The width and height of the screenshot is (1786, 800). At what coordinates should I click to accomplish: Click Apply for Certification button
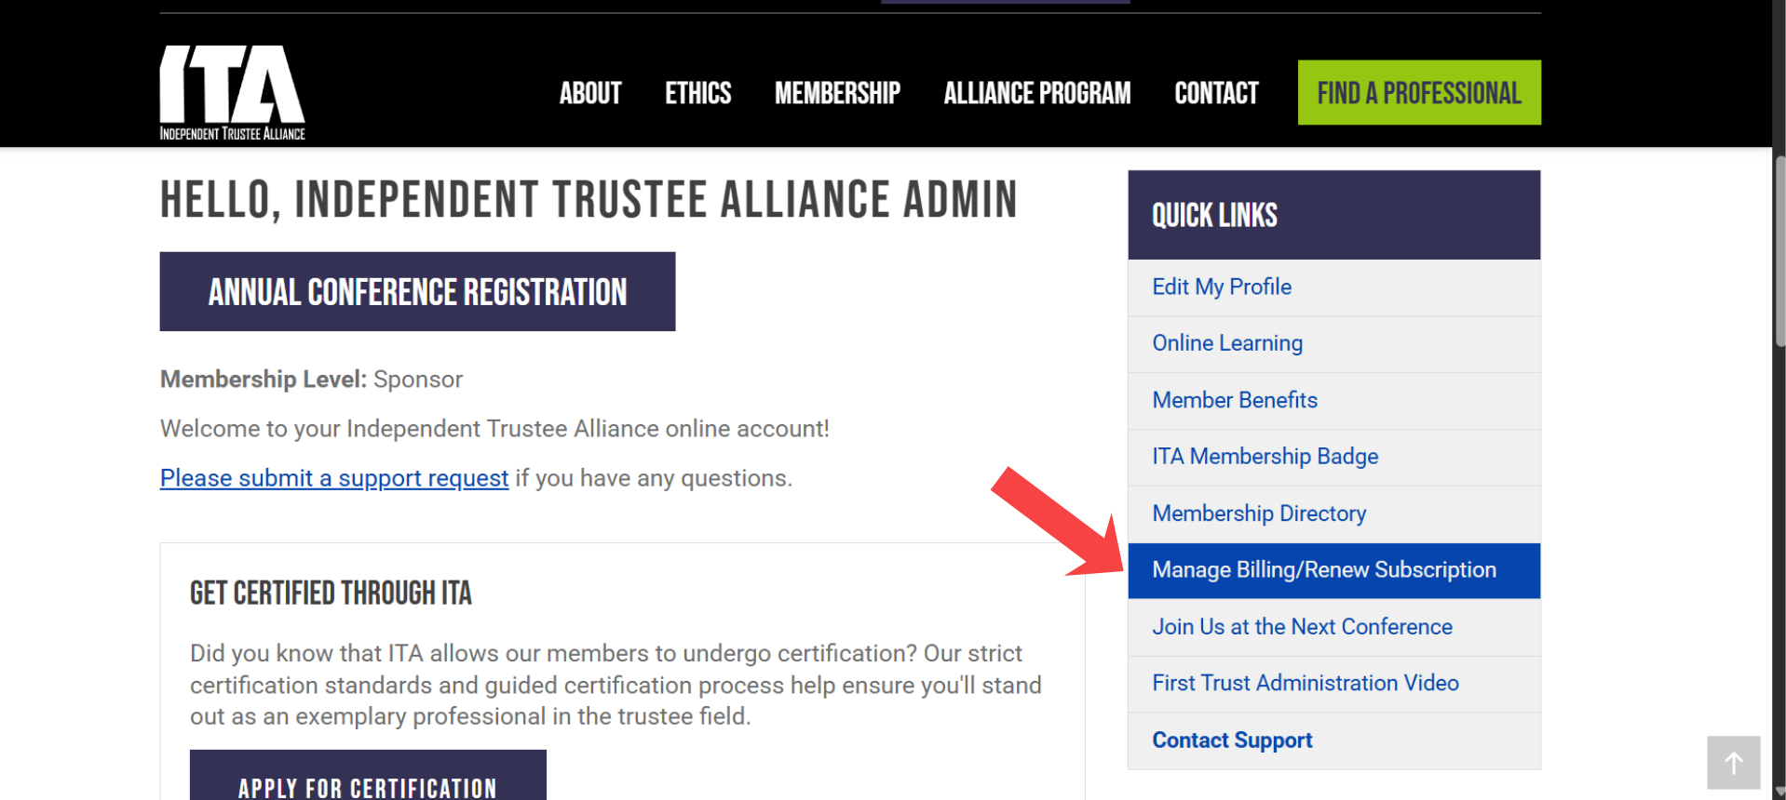368,781
